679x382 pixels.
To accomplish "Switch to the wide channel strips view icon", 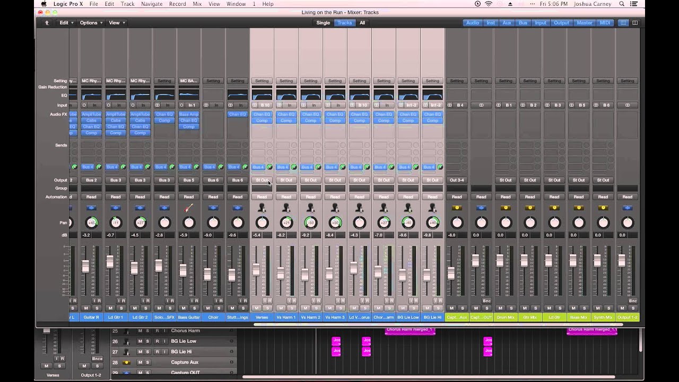I will pos(635,23).
